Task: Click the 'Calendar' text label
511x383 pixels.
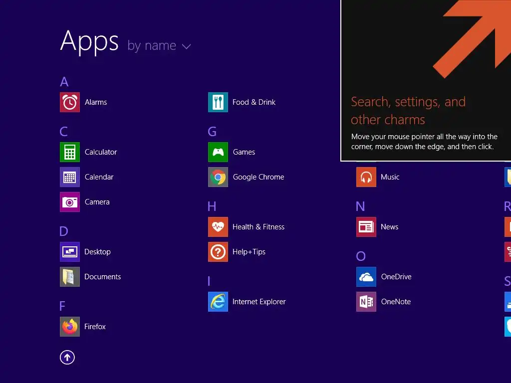Action: point(99,177)
